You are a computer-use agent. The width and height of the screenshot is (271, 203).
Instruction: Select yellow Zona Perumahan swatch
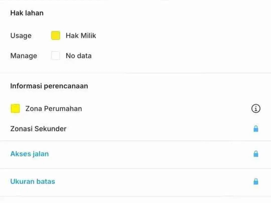tap(15, 109)
